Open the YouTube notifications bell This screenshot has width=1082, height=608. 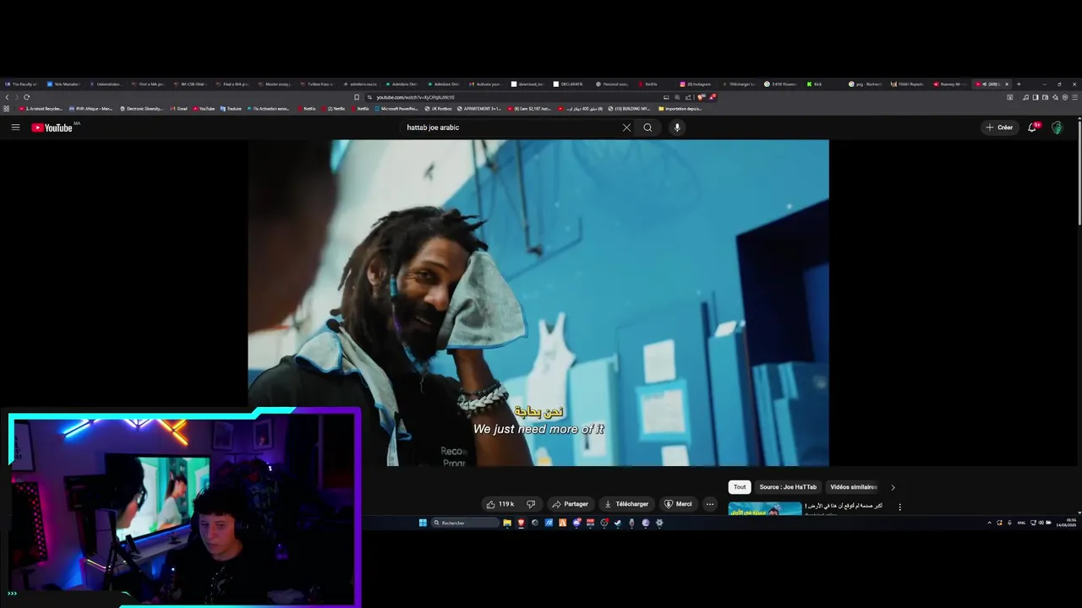1032,128
